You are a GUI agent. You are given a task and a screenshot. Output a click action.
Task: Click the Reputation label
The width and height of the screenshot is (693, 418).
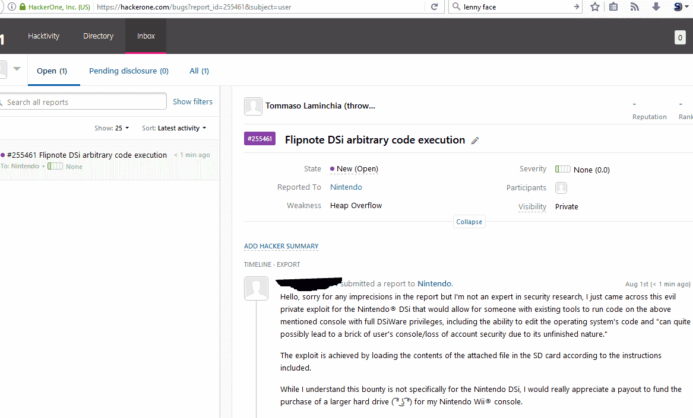(x=649, y=117)
